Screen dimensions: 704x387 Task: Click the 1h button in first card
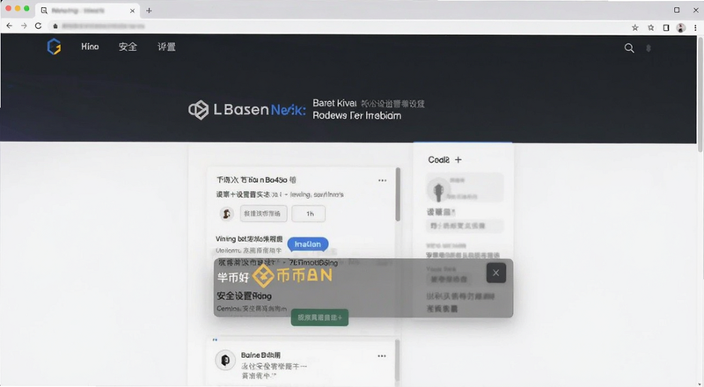309,214
